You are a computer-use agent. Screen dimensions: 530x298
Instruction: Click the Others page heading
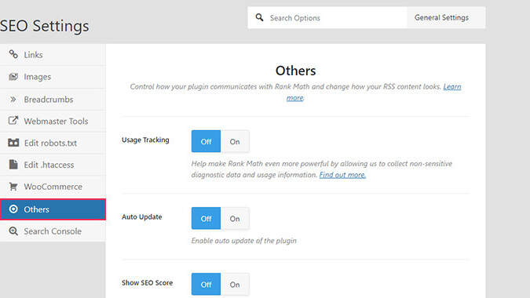click(296, 71)
